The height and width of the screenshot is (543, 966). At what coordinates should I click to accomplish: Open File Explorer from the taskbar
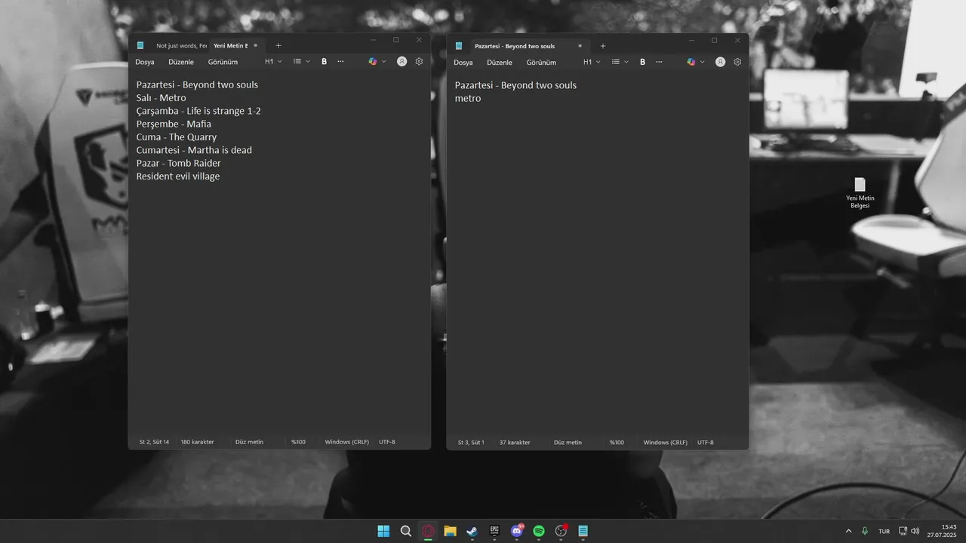tap(450, 531)
